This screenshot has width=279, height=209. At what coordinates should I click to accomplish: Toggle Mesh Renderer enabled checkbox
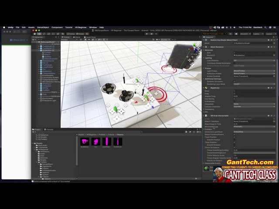tap(209, 47)
